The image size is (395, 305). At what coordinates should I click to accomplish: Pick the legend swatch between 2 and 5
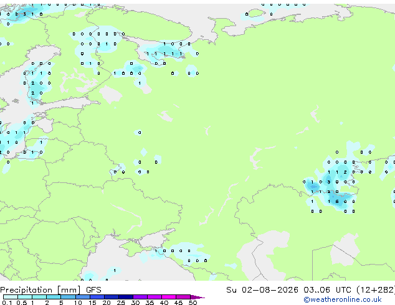tap(54, 297)
